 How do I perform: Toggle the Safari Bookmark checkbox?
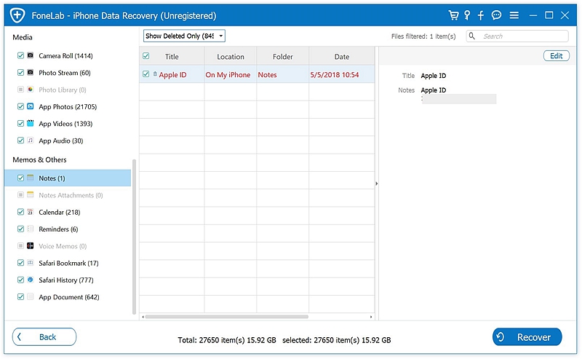21,263
